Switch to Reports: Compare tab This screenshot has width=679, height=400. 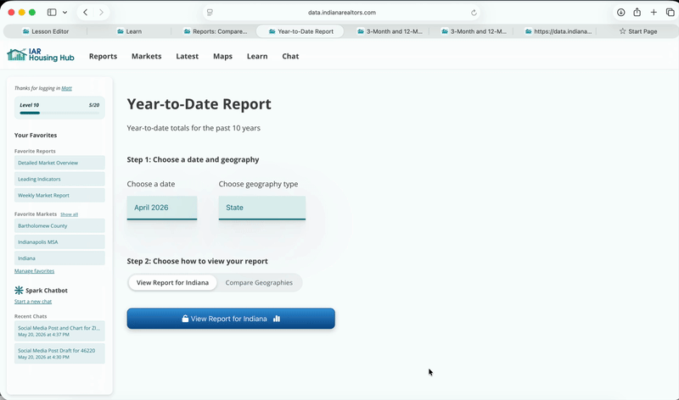click(x=215, y=31)
